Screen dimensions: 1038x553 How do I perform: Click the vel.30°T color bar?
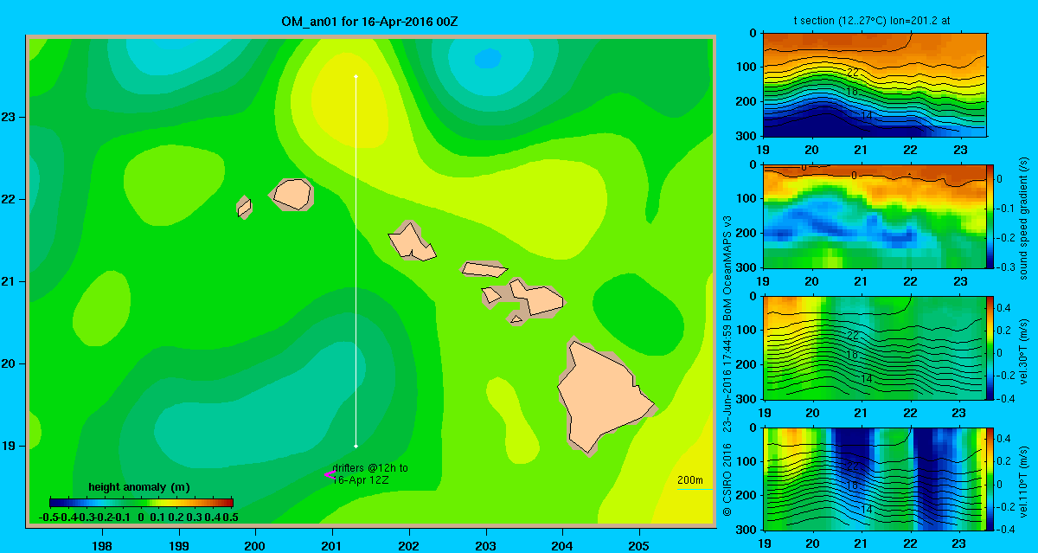[990, 348]
